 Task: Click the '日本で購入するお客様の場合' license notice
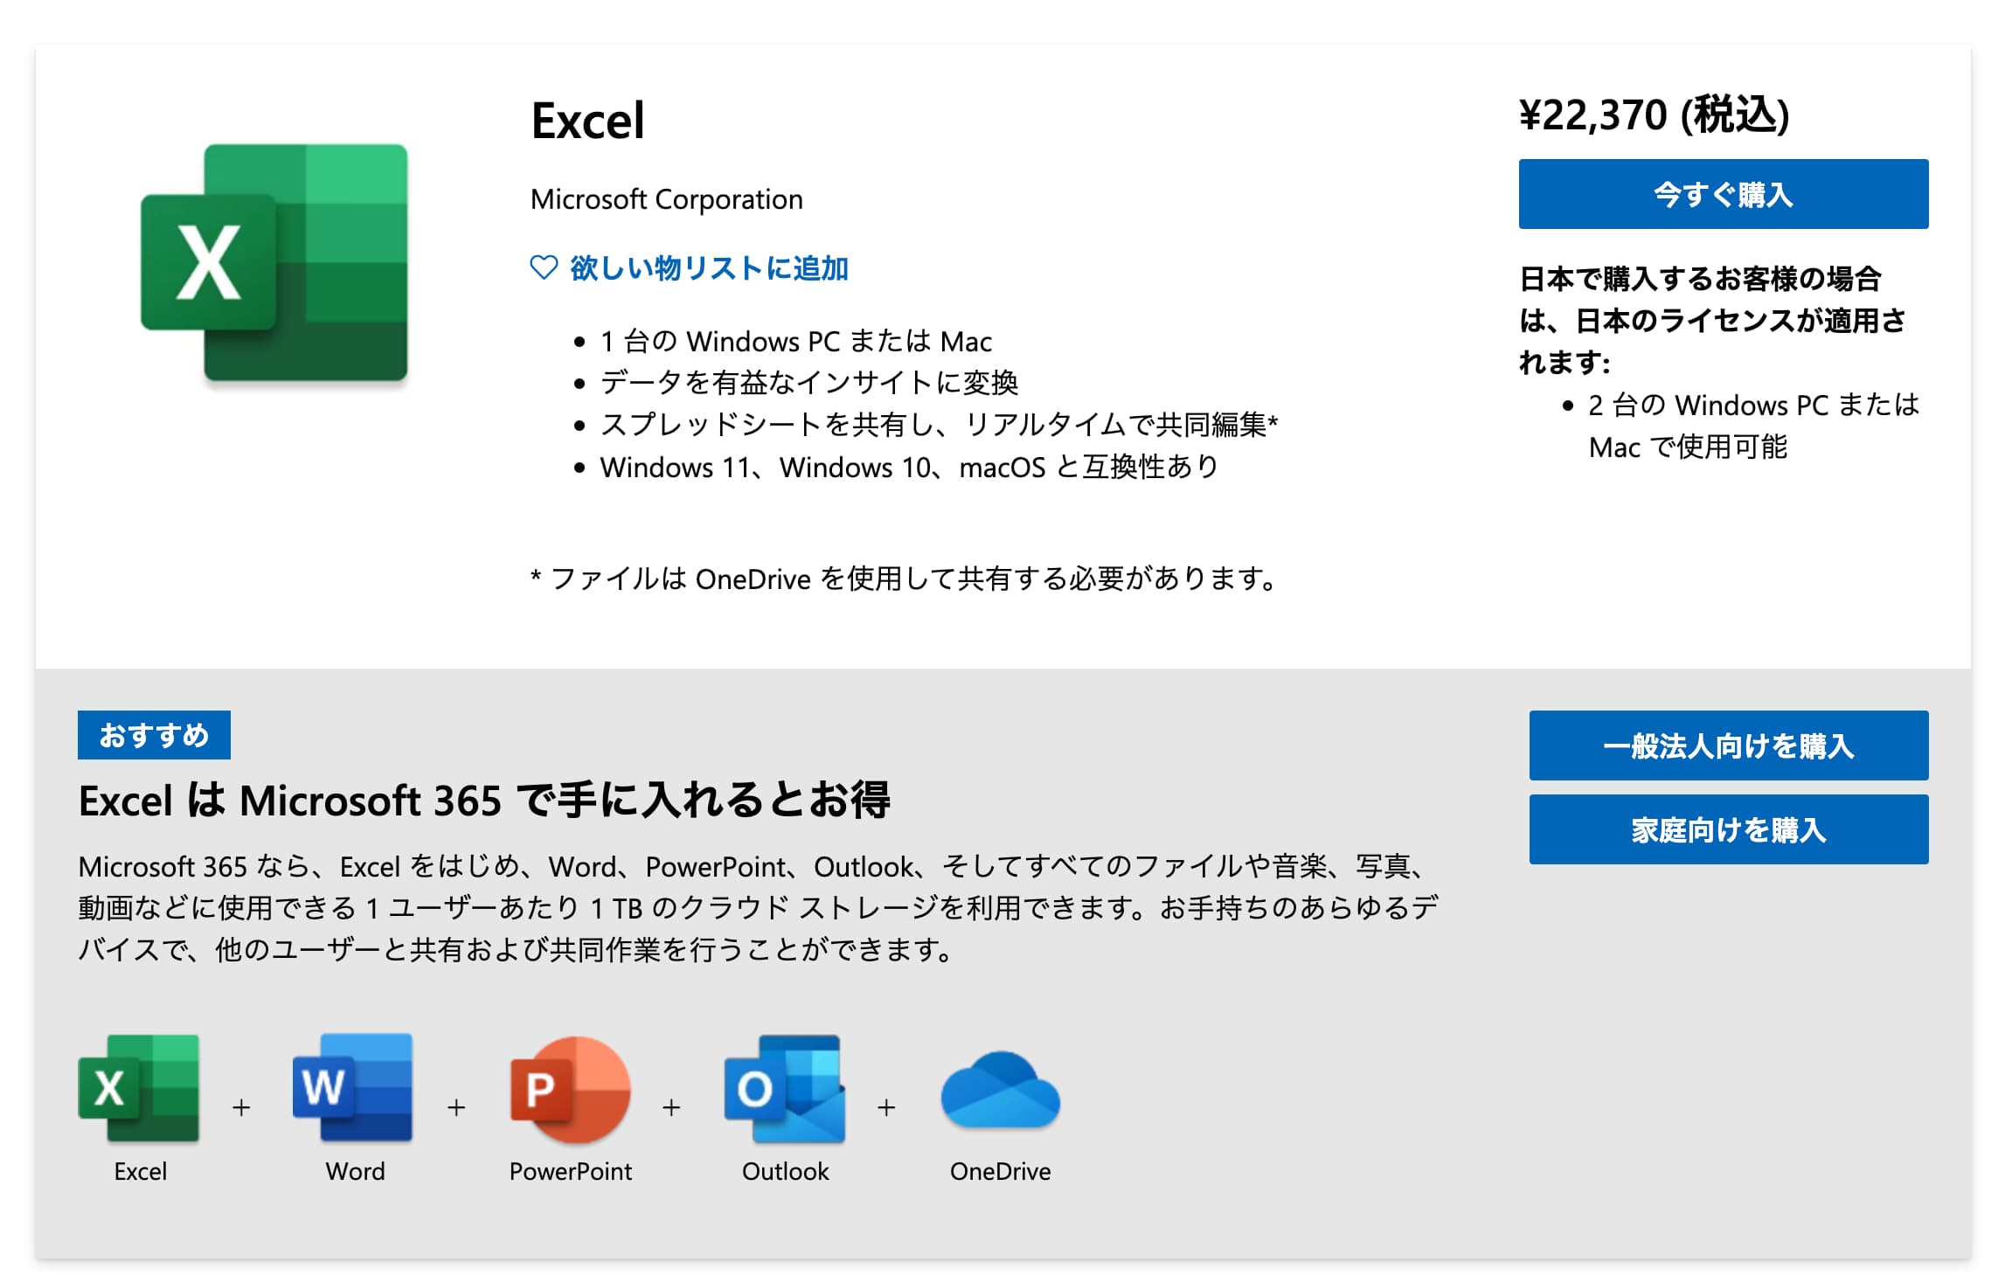(x=1713, y=320)
